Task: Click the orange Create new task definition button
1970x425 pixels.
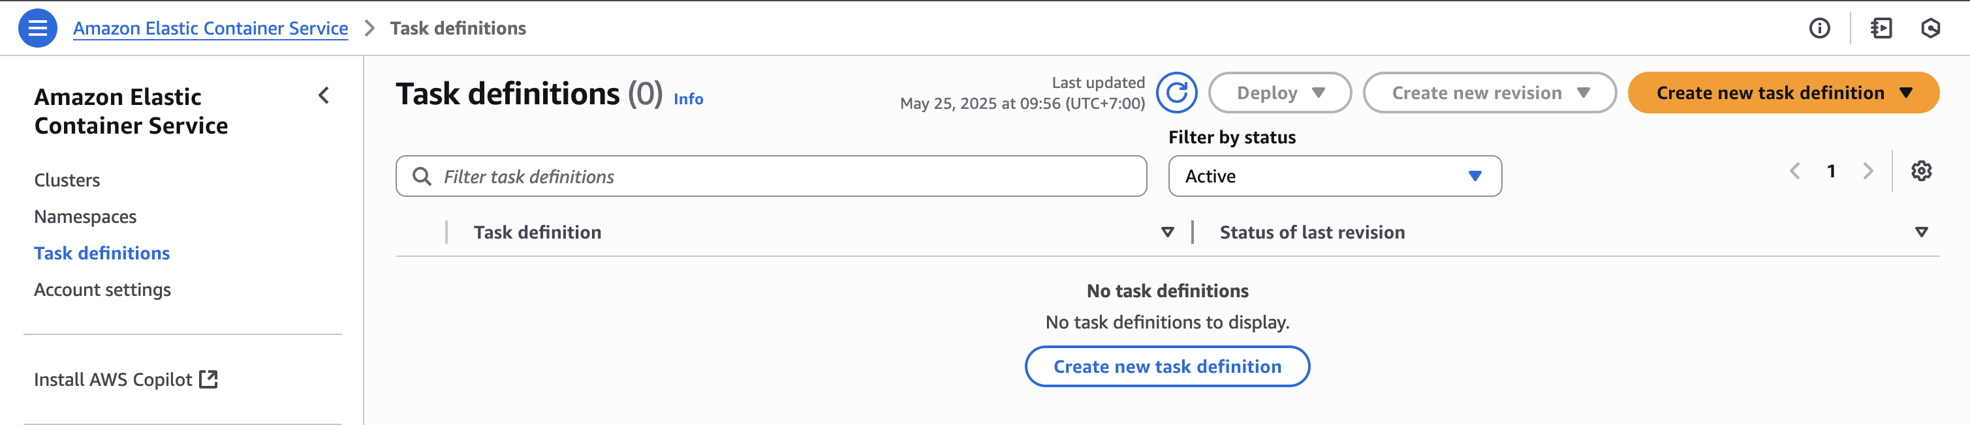Action: [x=1783, y=93]
